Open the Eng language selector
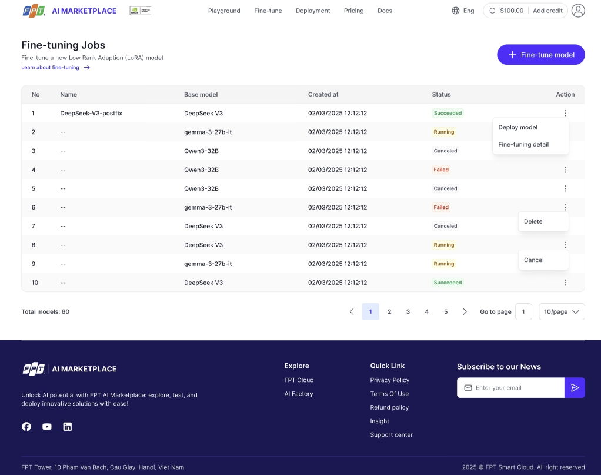The image size is (601, 475). pyautogui.click(x=468, y=11)
